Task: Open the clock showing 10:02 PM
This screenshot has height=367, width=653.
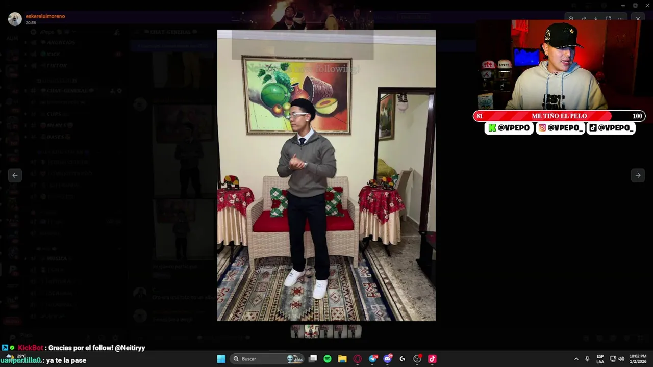Action: click(x=638, y=359)
